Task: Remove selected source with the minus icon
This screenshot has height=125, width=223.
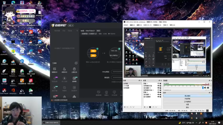Action: point(147,107)
